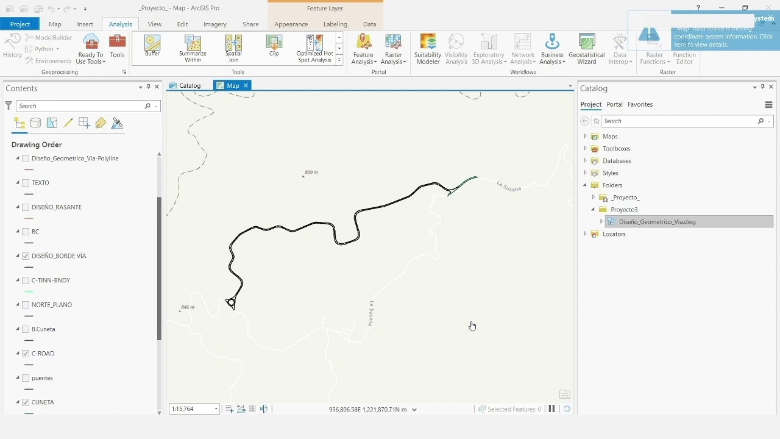Screen dimensions: 780x439
Task: Open coordinate display units dropdown
Action: [414, 410]
